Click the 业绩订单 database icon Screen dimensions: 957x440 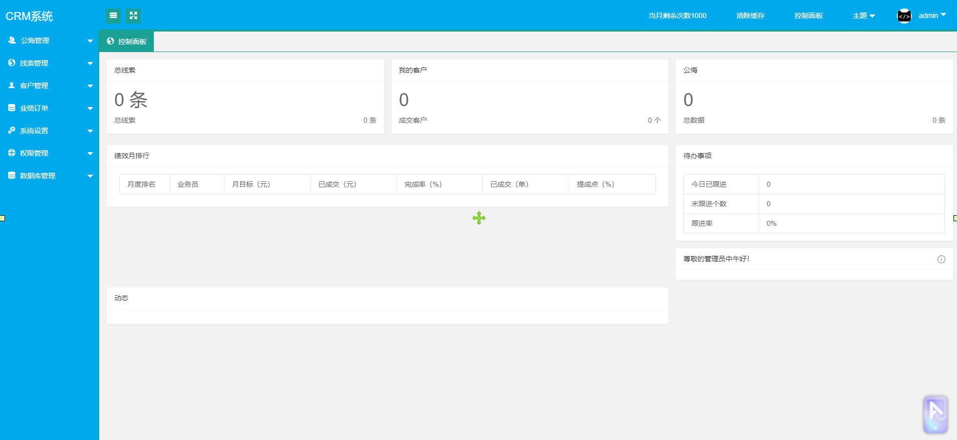[x=12, y=108]
